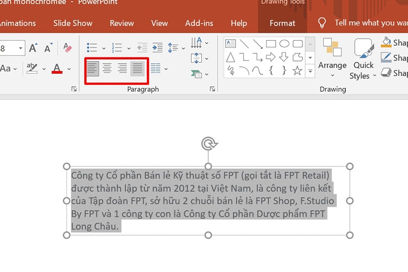
Task: Open Quick Styles gallery
Action: pyautogui.click(x=363, y=59)
